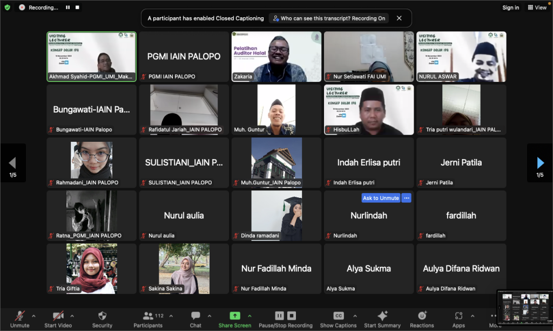The image size is (553, 331).
Task: Open the Chat panel
Action: [195, 316]
